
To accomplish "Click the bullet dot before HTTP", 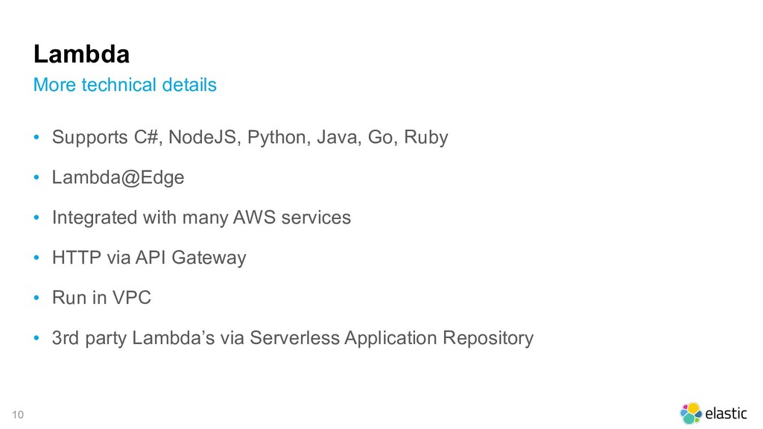I will [x=37, y=258].
